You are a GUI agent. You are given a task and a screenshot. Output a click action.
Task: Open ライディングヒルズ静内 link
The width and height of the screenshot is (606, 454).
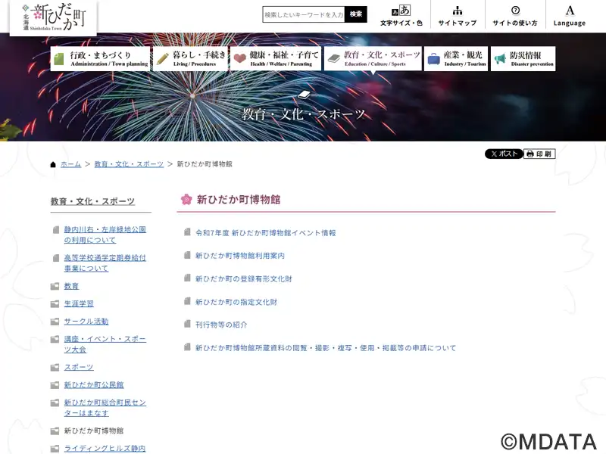[x=105, y=448]
